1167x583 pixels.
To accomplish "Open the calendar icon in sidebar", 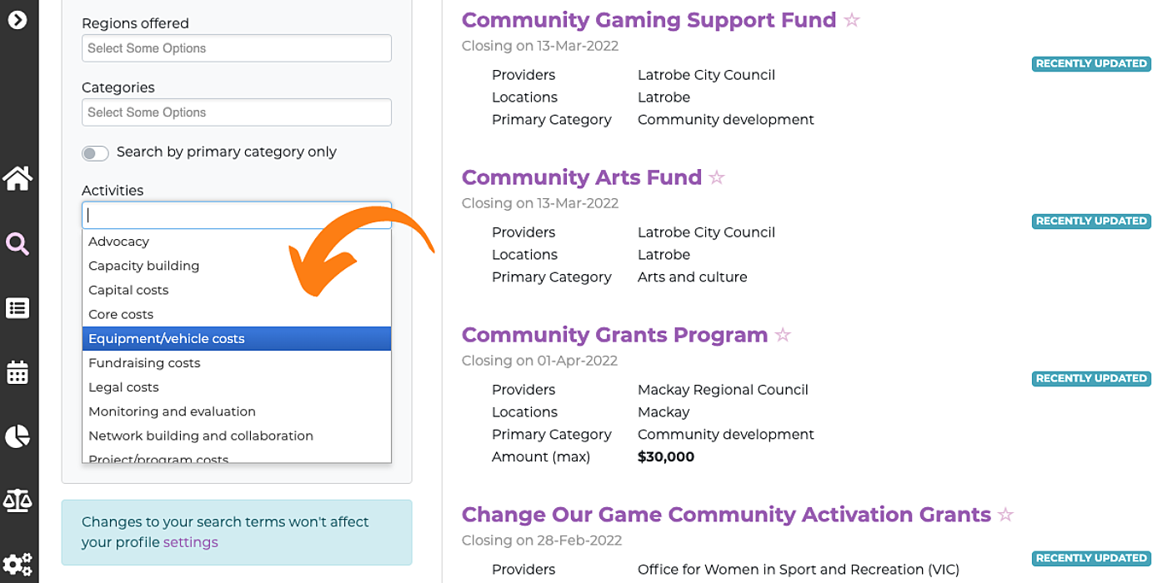I will click(x=18, y=372).
